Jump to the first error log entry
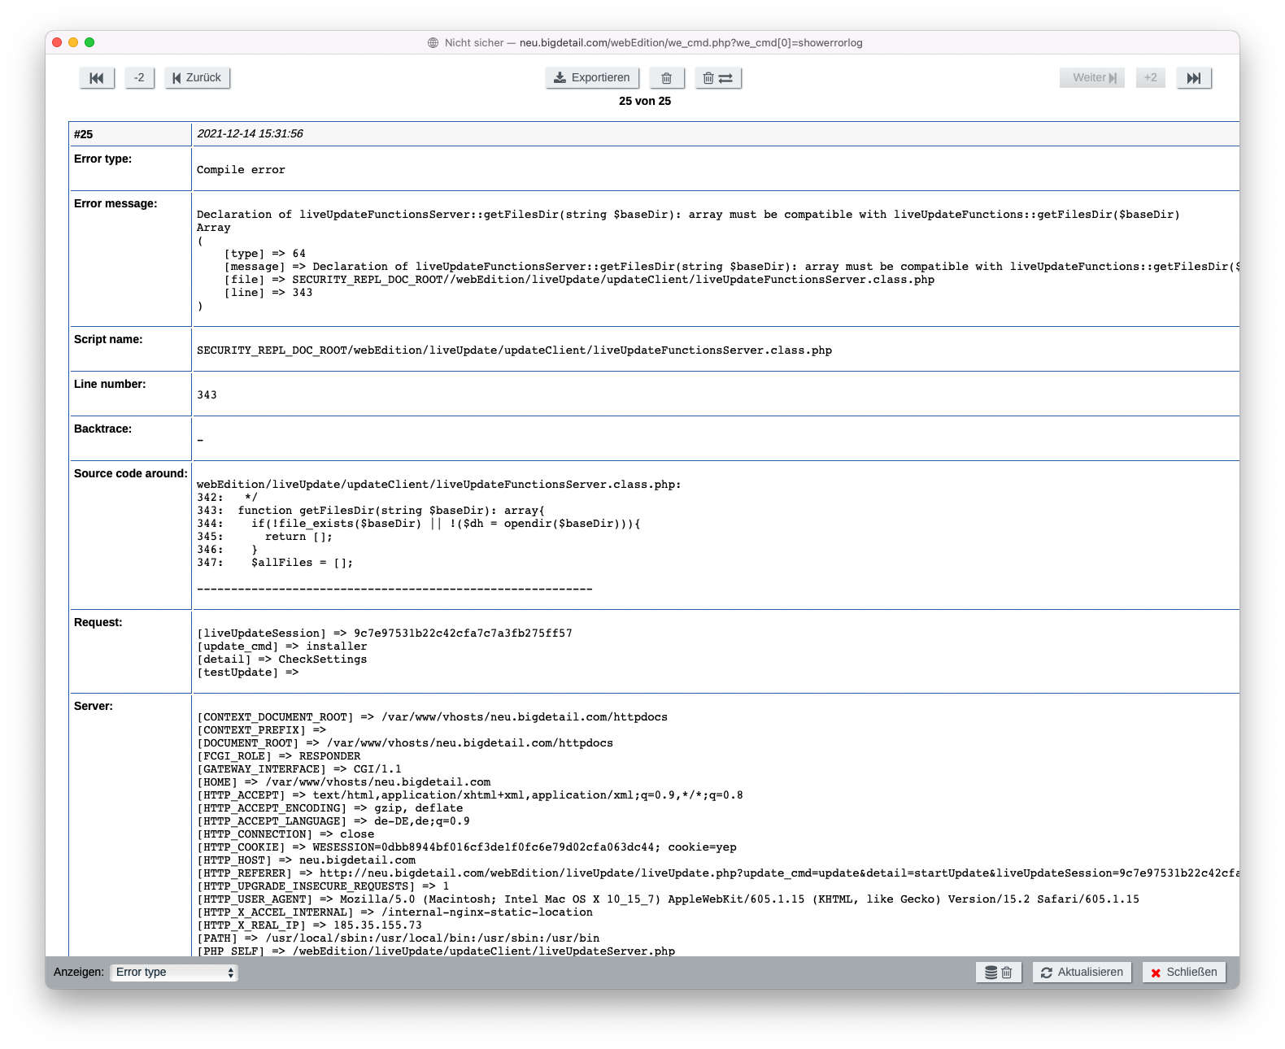1285x1049 pixels. coord(97,78)
